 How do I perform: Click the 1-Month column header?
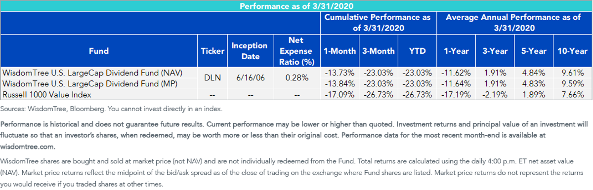point(337,51)
